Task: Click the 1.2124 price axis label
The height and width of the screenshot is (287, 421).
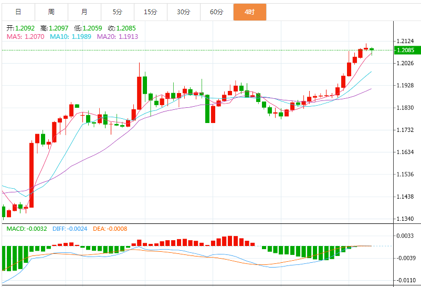Action: (405, 41)
